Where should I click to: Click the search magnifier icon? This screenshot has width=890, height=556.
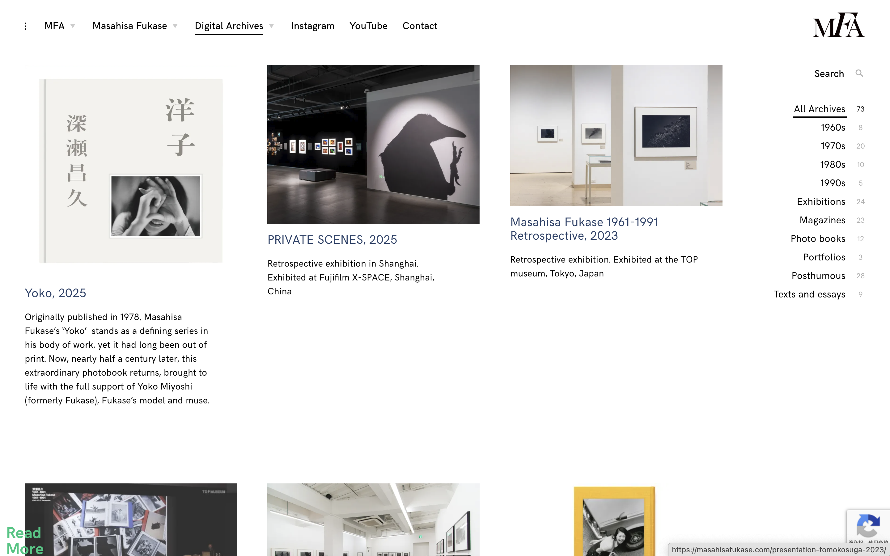(x=859, y=73)
